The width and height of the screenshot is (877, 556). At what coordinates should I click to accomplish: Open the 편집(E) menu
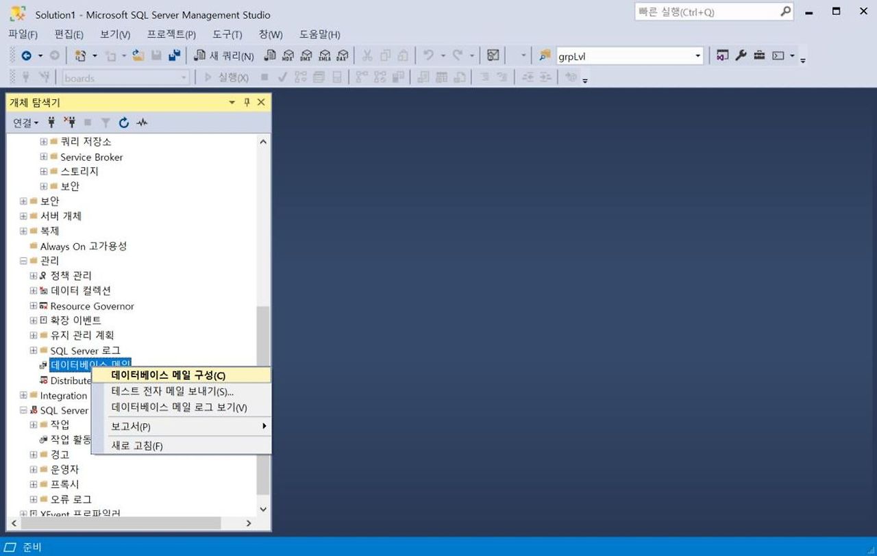(69, 34)
